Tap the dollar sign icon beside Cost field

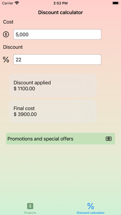(x=6, y=34)
